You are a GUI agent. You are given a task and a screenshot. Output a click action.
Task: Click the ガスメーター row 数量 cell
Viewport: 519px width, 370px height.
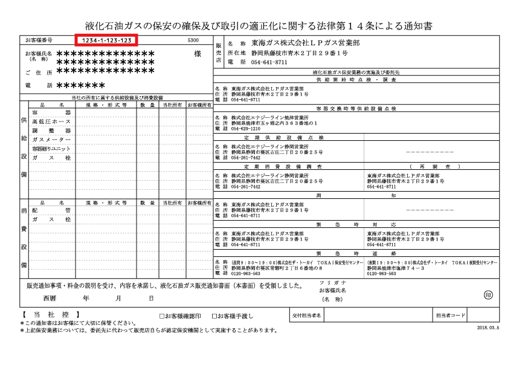pyautogui.click(x=147, y=140)
